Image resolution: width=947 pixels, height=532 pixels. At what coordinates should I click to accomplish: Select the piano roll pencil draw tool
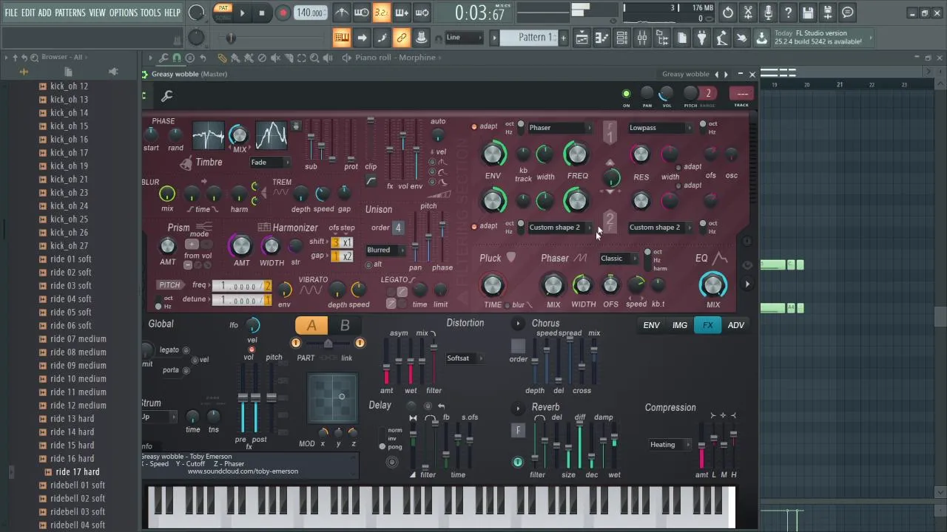(222, 58)
